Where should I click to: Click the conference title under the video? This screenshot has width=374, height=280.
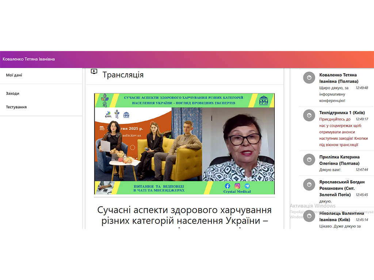tap(184, 215)
